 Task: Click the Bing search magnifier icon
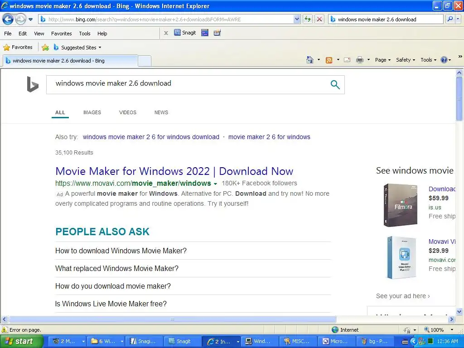335,85
